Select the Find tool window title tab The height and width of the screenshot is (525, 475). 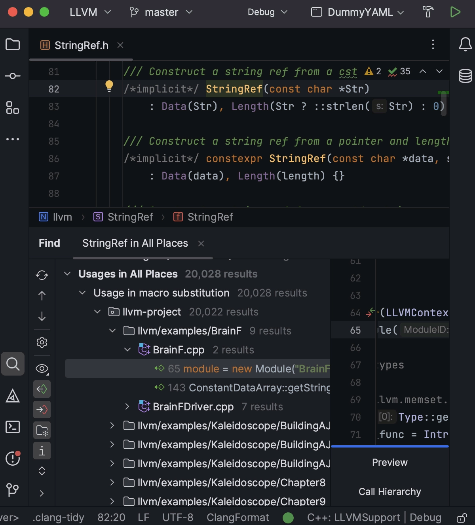point(49,243)
